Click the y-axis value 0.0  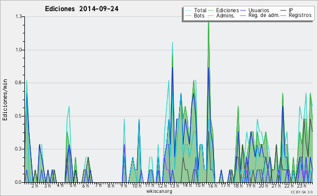coord(19,182)
